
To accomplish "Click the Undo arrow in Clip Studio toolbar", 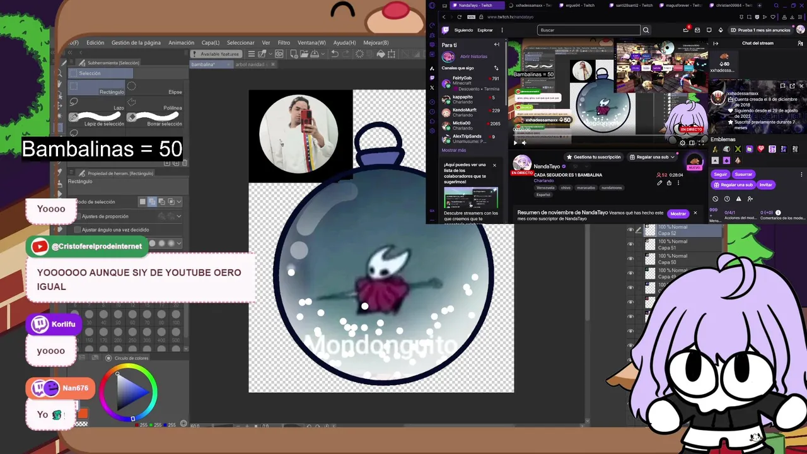I will coord(335,54).
